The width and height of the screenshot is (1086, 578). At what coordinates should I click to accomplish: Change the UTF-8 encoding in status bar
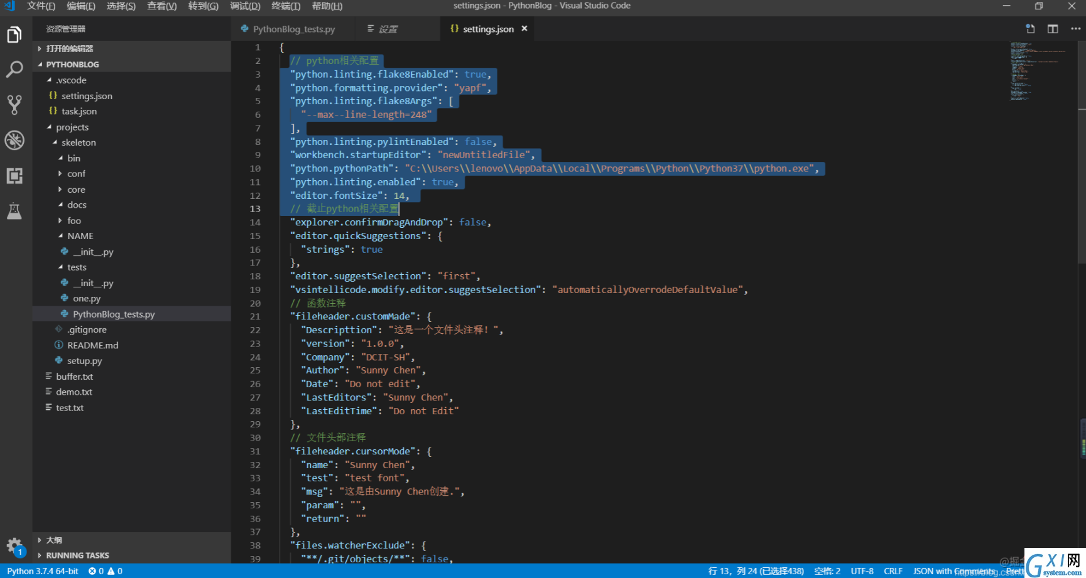click(x=862, y=571)
